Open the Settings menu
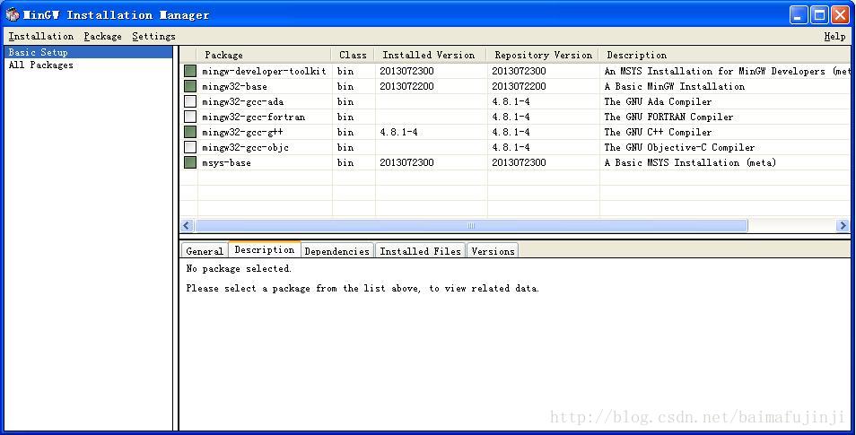 153,36
